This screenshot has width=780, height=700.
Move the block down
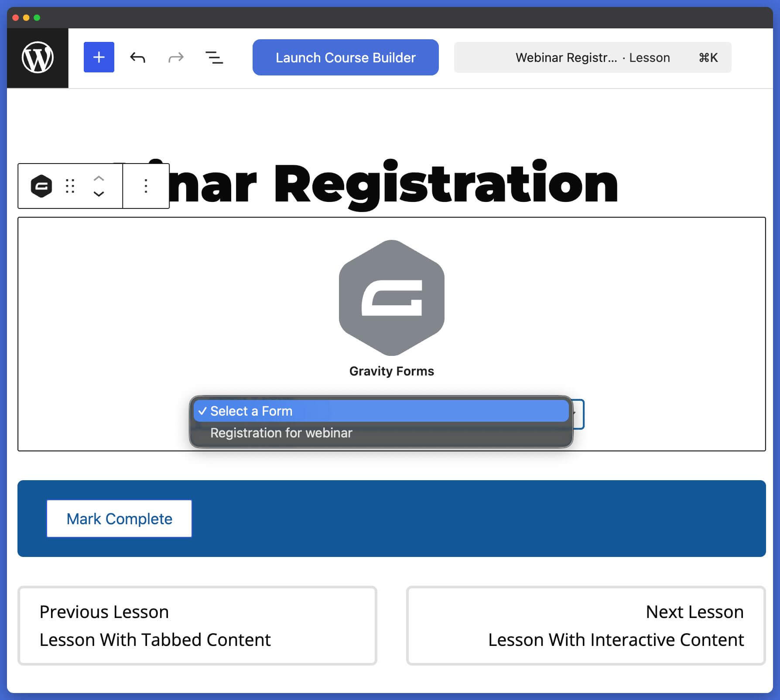99,194
